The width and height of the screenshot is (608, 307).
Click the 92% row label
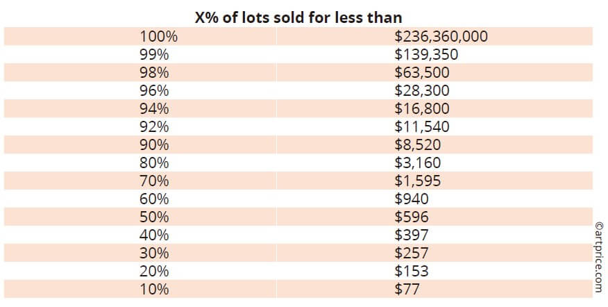(x=155, y=126)
